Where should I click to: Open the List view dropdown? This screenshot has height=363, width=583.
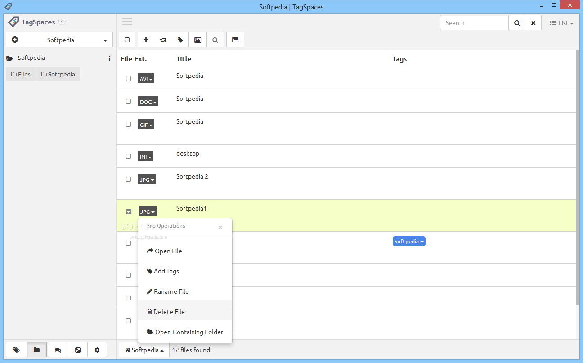pyautogui.click(x=561, y=23)
